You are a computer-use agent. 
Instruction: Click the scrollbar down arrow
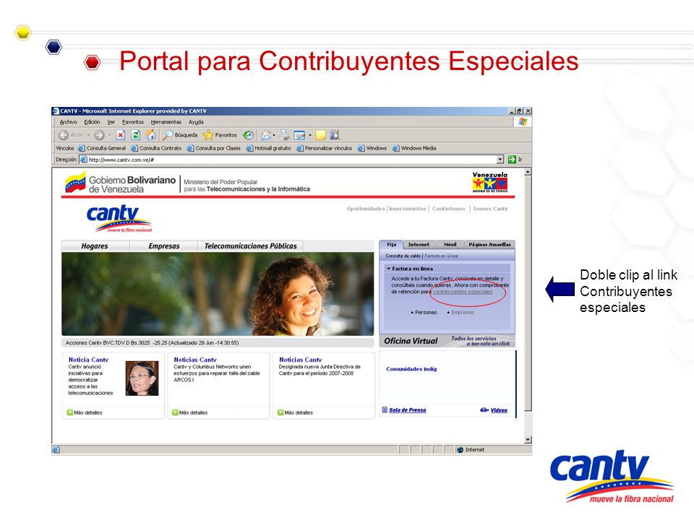click(527, 440)
